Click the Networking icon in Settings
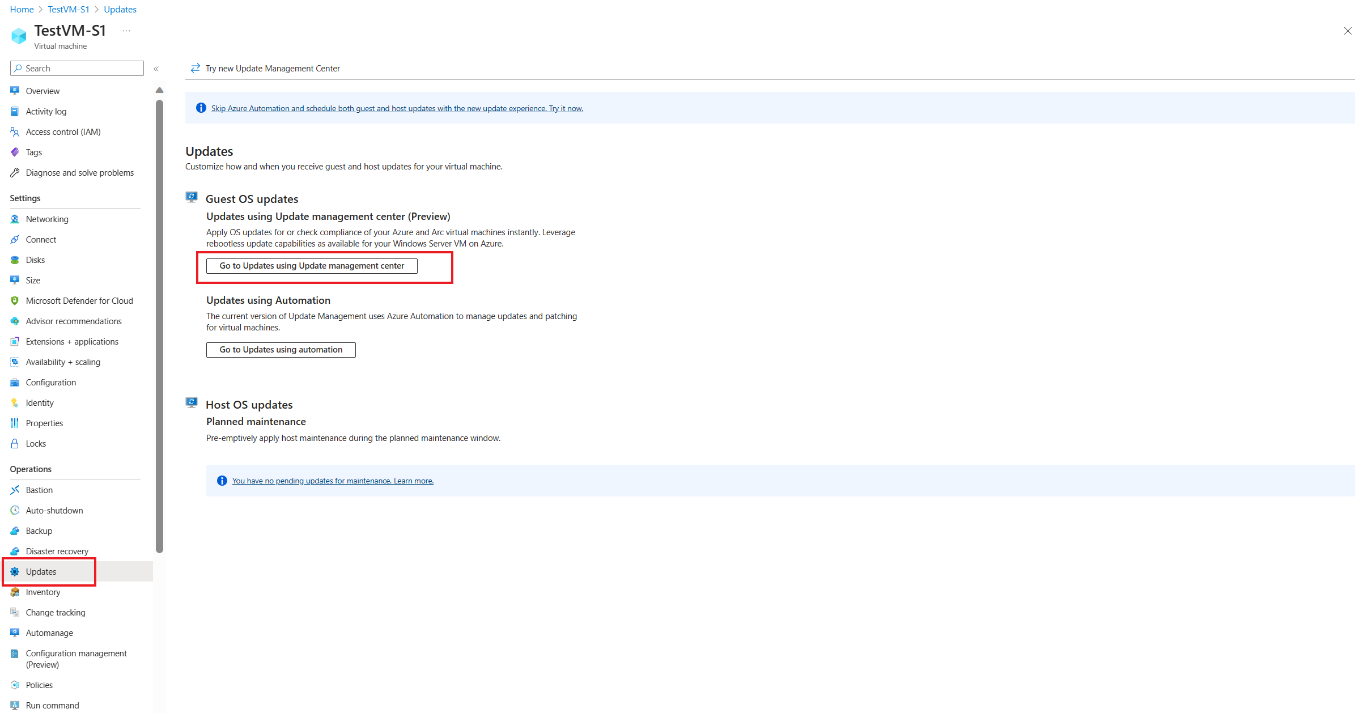1355x713 pixels. (16, 219)
